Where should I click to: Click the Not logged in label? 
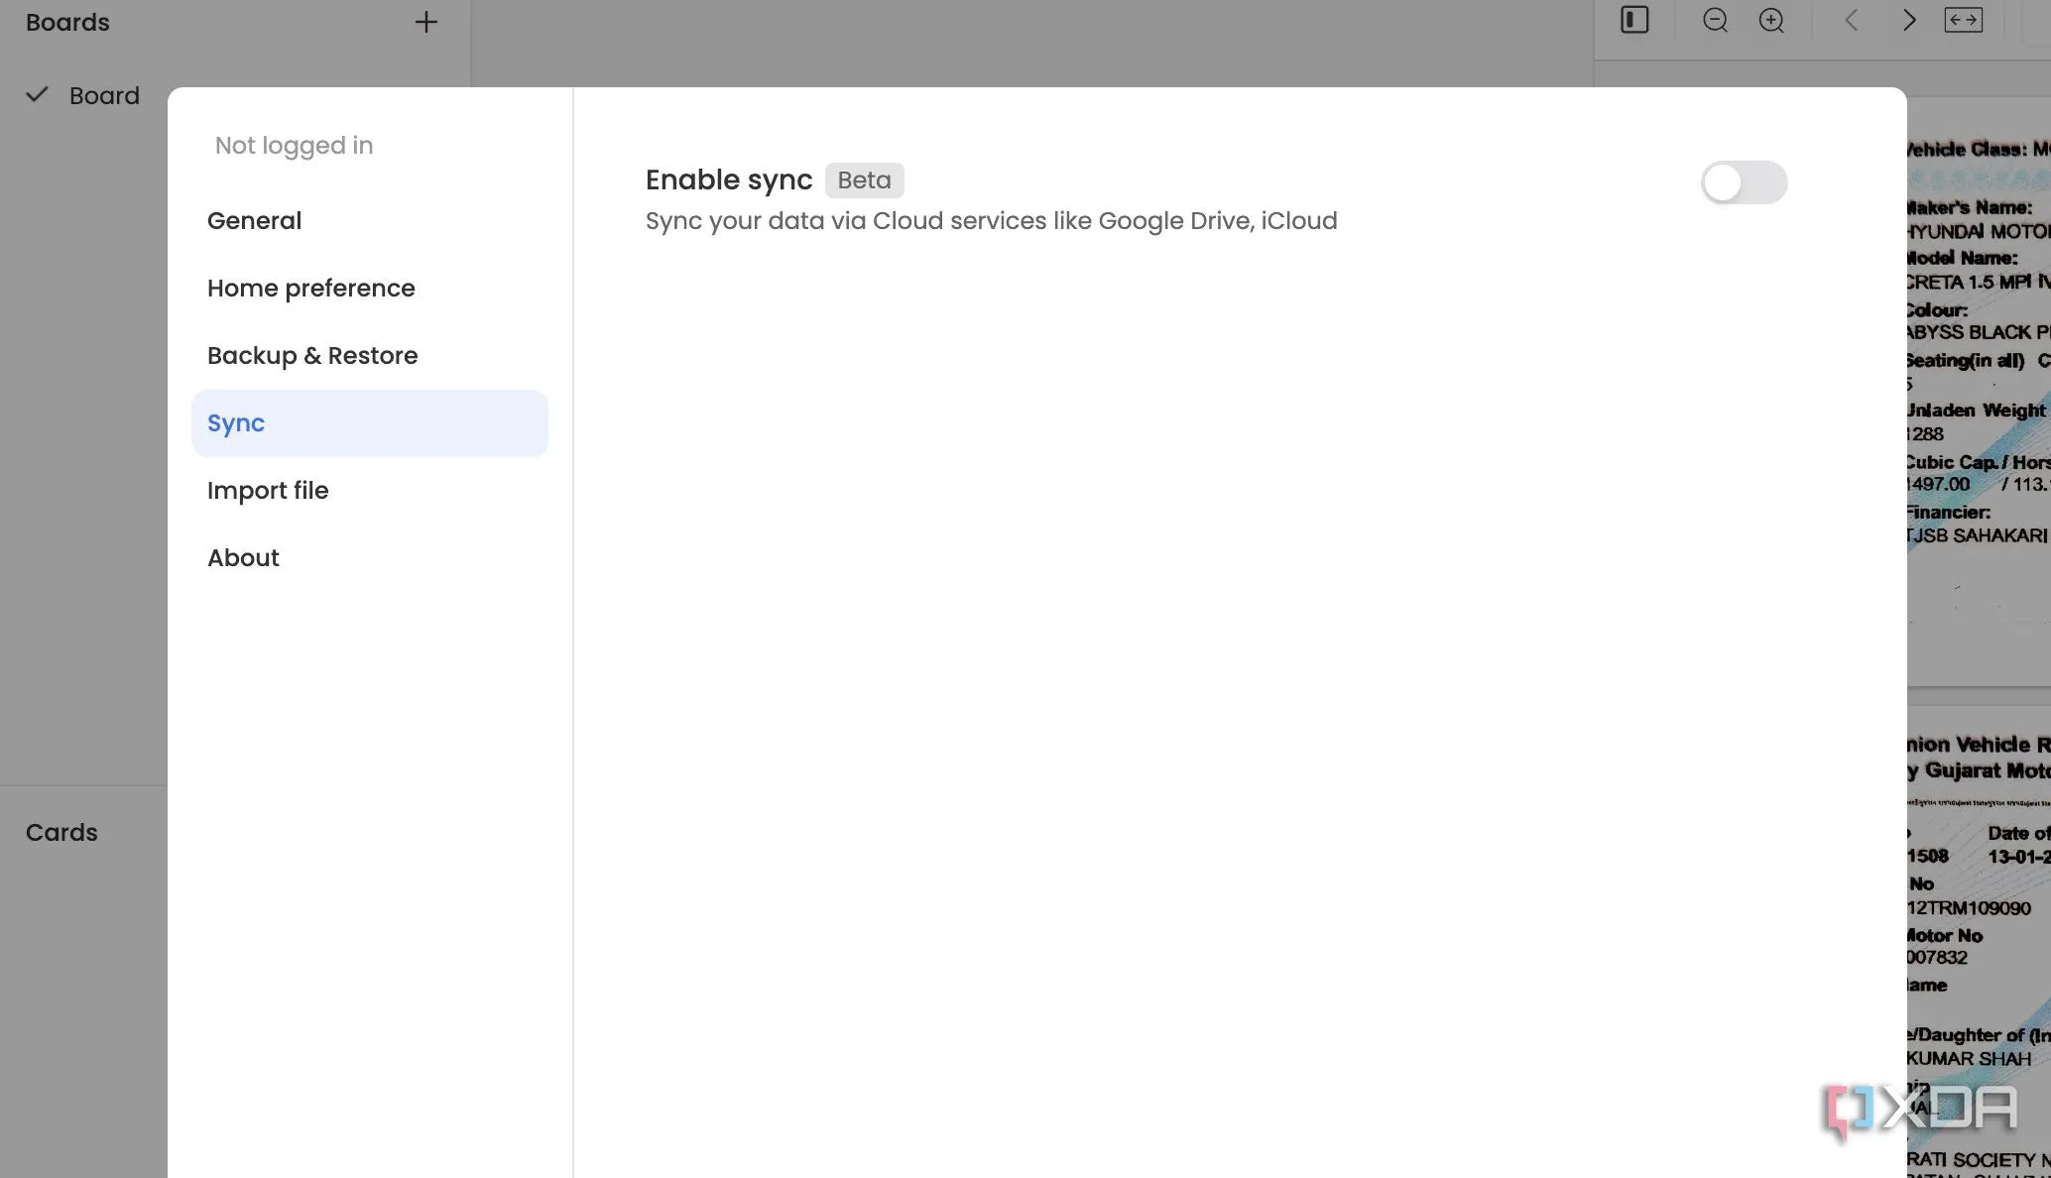tap(294, 146)
